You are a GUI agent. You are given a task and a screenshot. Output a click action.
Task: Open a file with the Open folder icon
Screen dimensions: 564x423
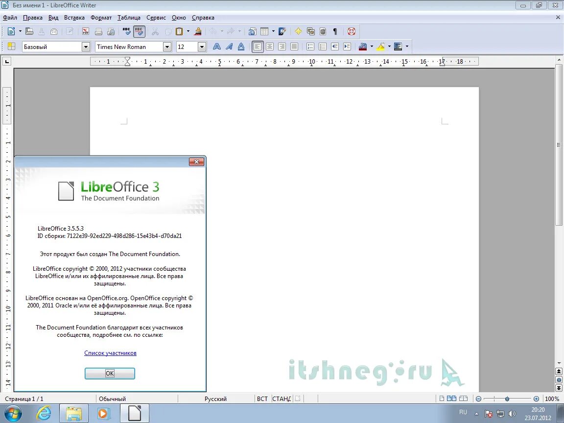[29, 31]
